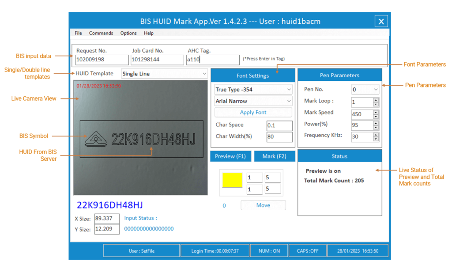Increase Frequency KHz with up arrow

tap(376, 134)
